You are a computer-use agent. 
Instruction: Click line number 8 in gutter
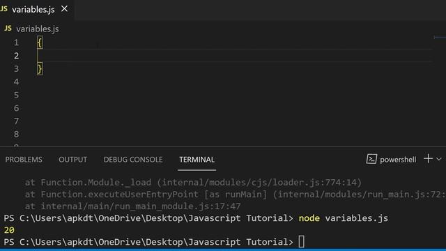click(16, 135)
